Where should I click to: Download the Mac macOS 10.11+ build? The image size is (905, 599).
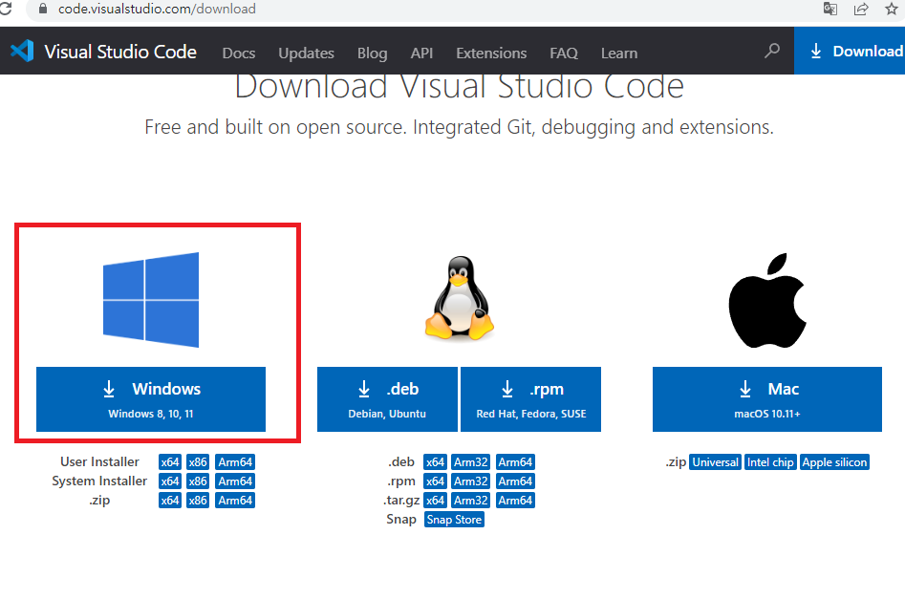tap(767, 399)
